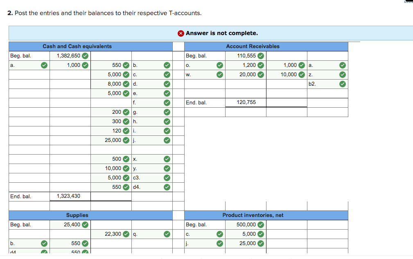Select the Cash and Cash equivalents header

click(x=77, y=46)
